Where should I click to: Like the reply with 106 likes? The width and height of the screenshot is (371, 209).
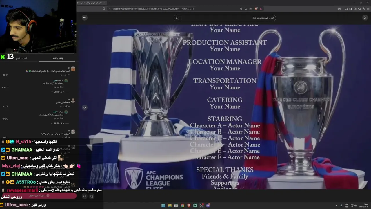coord(7,118)
